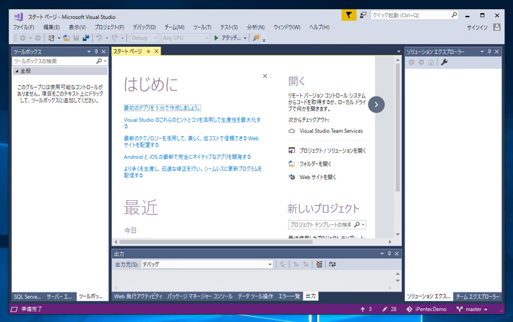The height and width of the screenshot is (322, 513).
Task: Dismiss the はじめに section with its X
Action: coord(265,76)
